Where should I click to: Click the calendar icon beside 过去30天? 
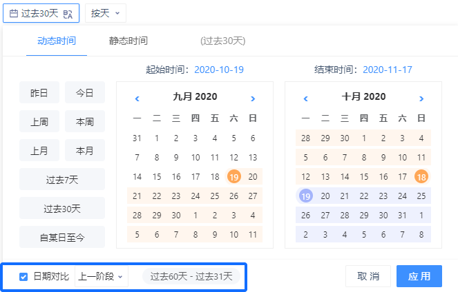(14, 13)
